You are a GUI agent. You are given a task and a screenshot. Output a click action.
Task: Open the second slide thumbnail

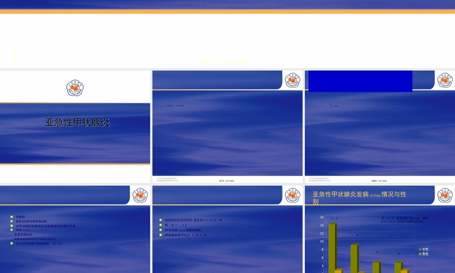tap(227, 132)
